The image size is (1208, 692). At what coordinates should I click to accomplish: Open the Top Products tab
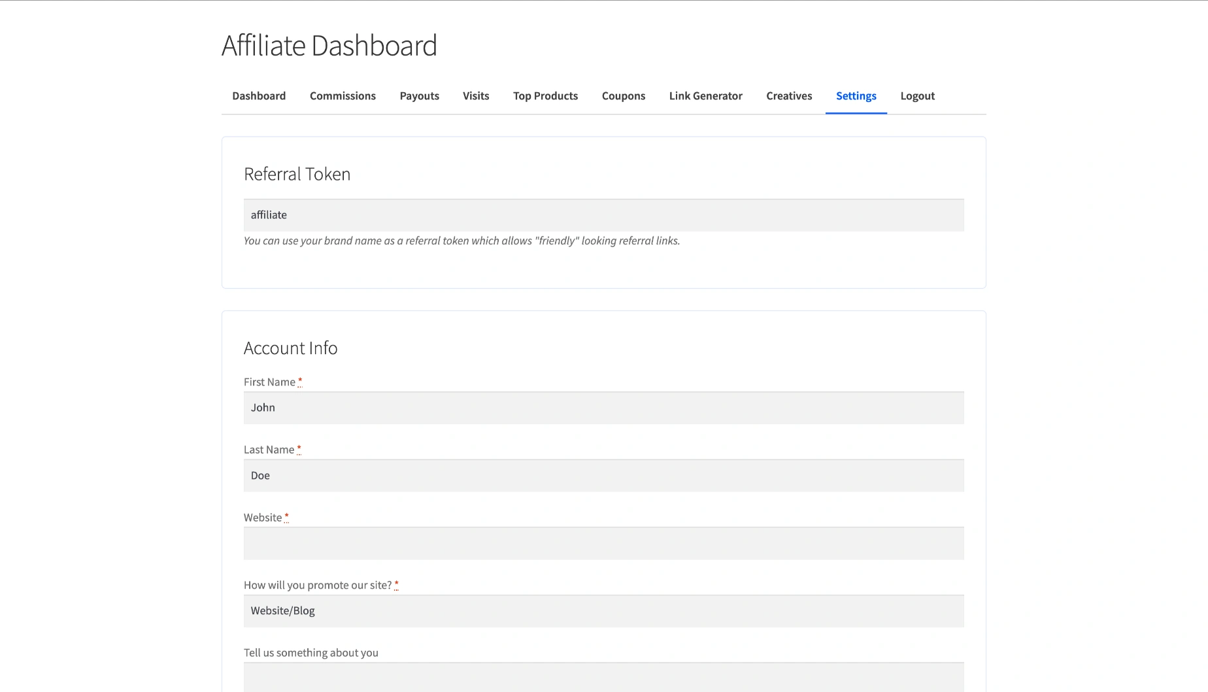point(545,96)
